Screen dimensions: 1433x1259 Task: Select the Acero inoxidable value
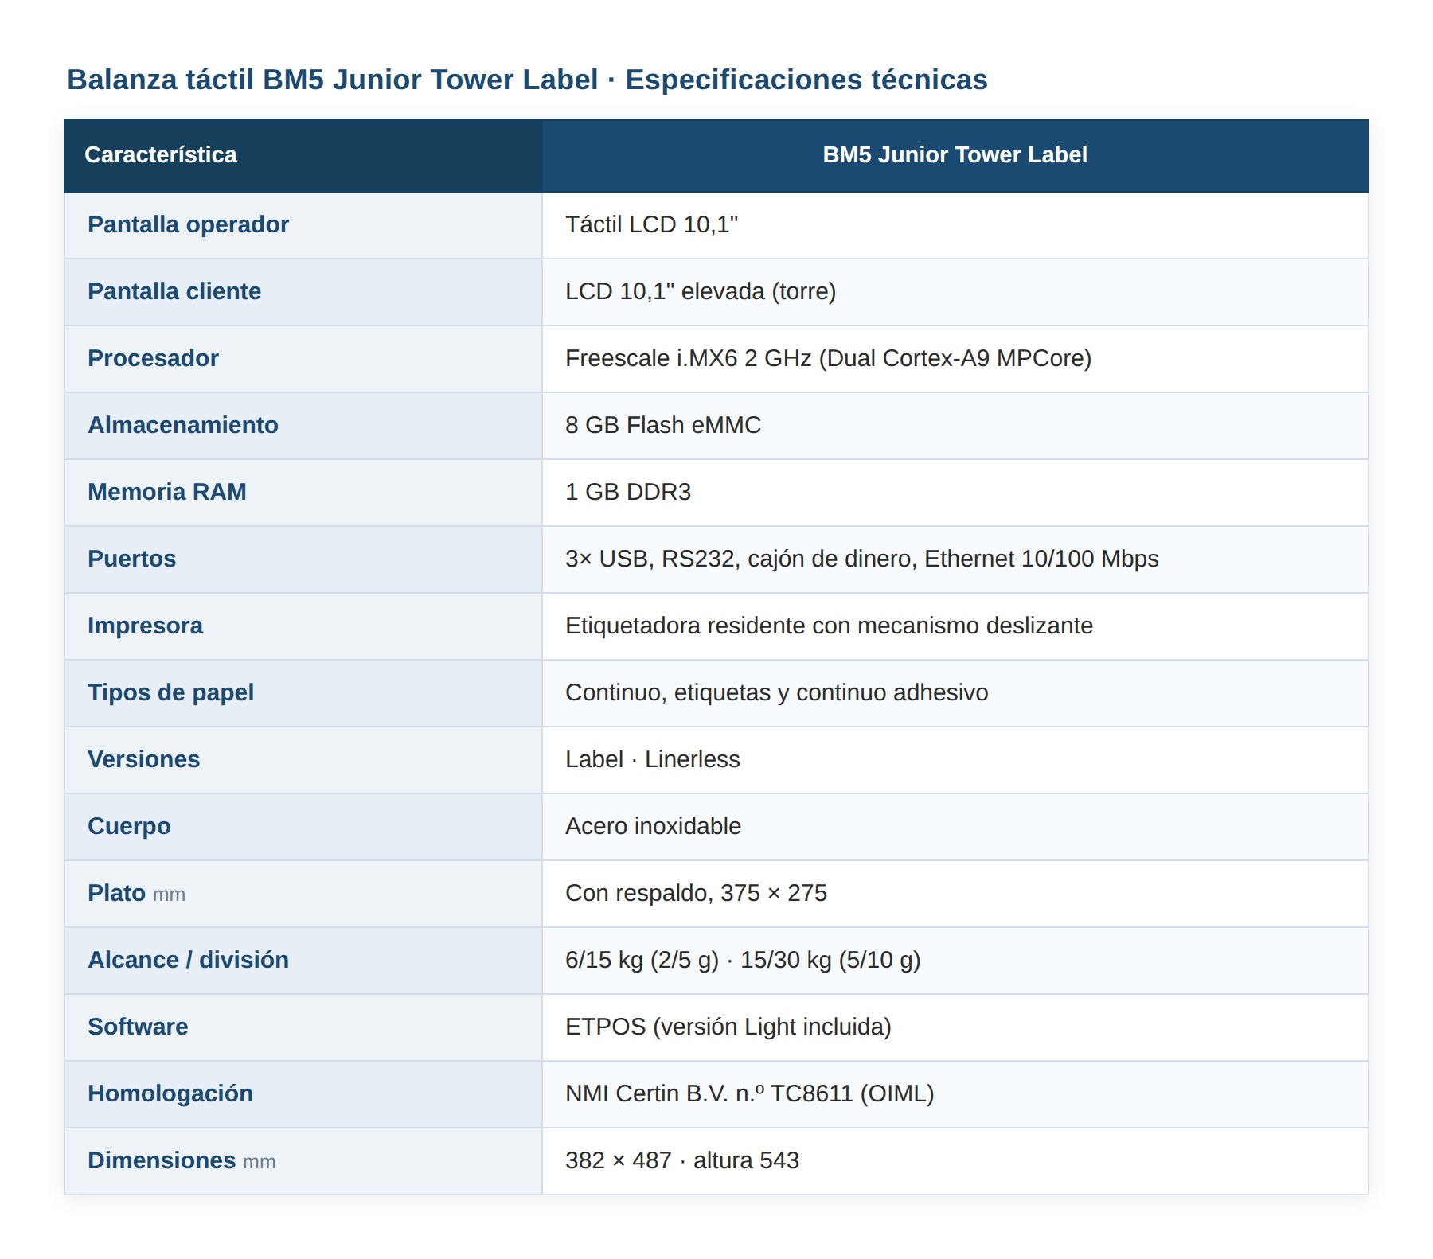coord(653,826)
